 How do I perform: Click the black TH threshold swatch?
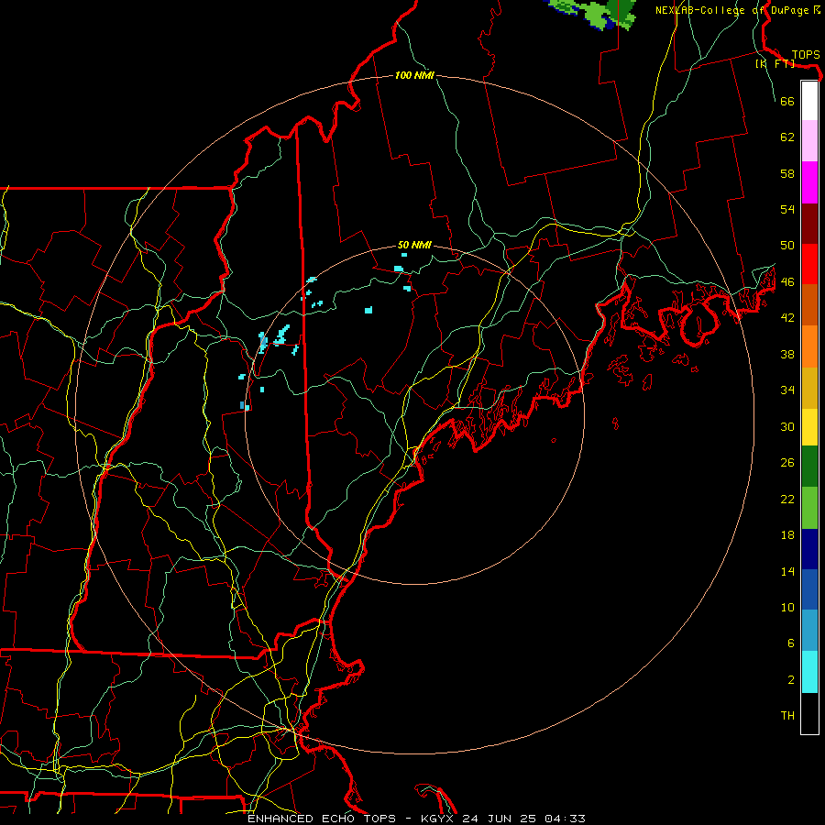[x=809, y=713]
